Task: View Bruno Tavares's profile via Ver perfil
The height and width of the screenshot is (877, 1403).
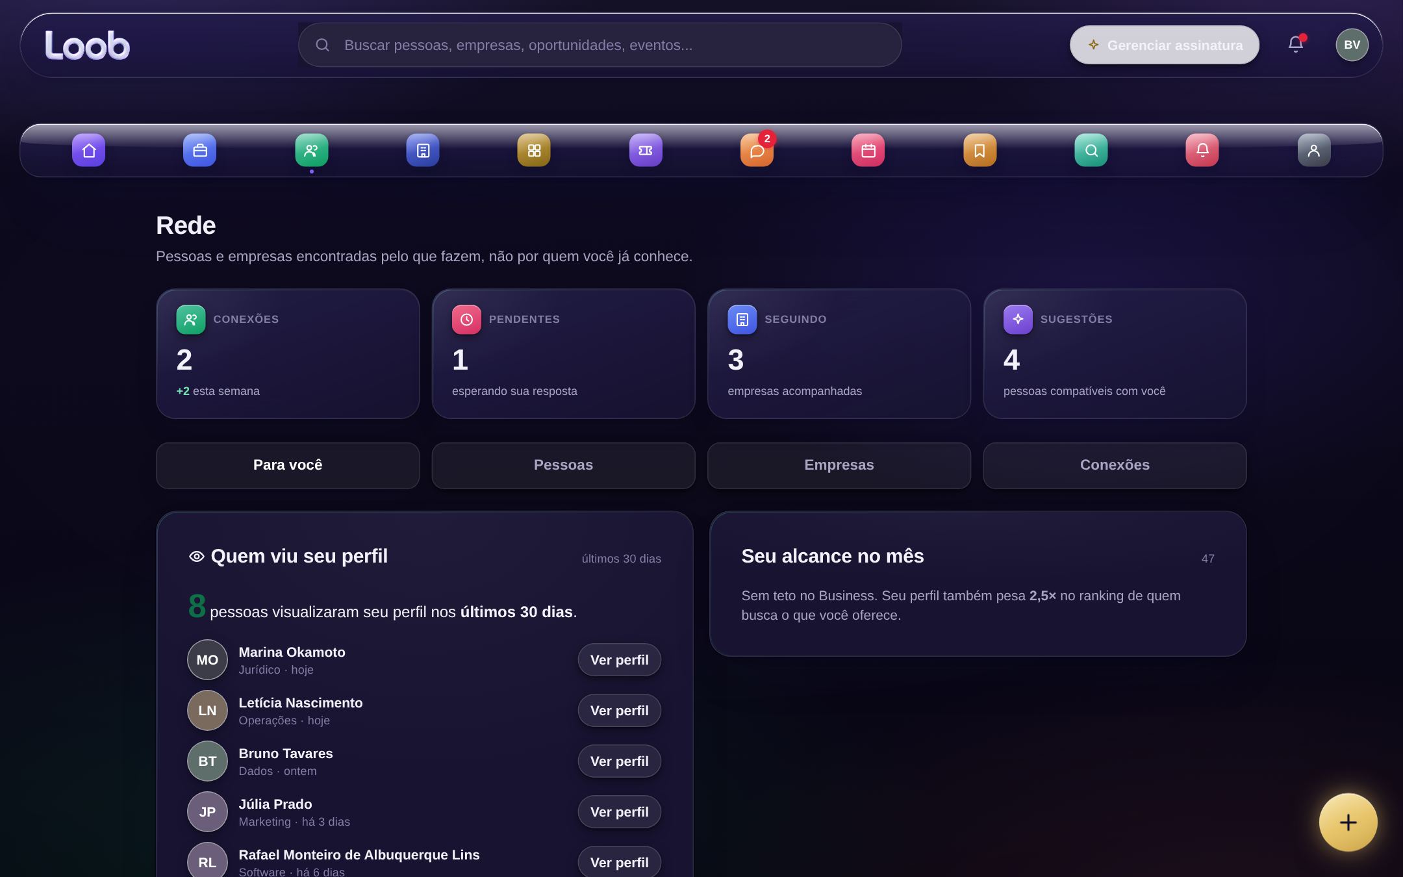Action: (x=619, y=761)
